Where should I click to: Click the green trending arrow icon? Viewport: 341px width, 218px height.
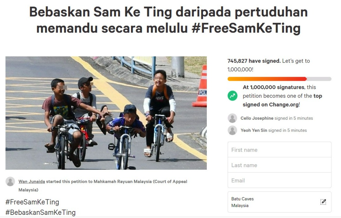232,96
